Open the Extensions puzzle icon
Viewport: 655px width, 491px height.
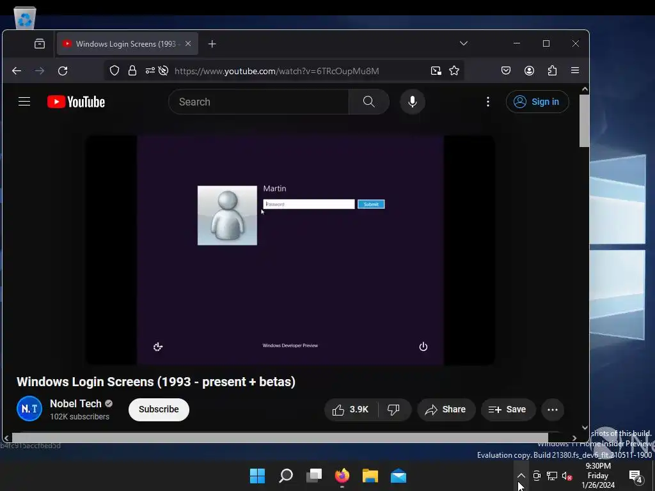click(552, 70)
